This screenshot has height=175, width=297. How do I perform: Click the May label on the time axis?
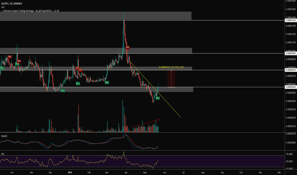pos(145,172)
